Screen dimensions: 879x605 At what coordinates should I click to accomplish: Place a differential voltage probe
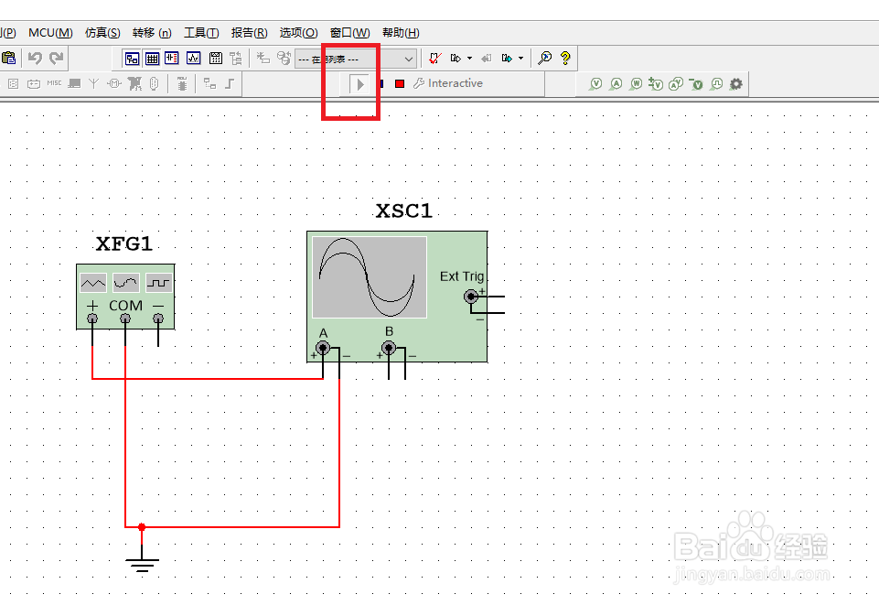click(x=656, y=84)
